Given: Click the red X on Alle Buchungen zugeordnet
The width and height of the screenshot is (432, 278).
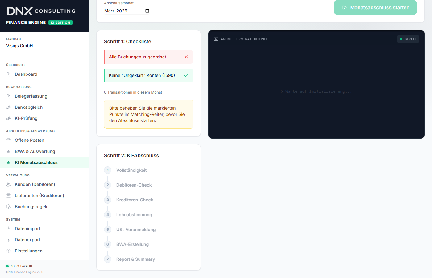Looking at the screenshot, I should click(186, 57).
